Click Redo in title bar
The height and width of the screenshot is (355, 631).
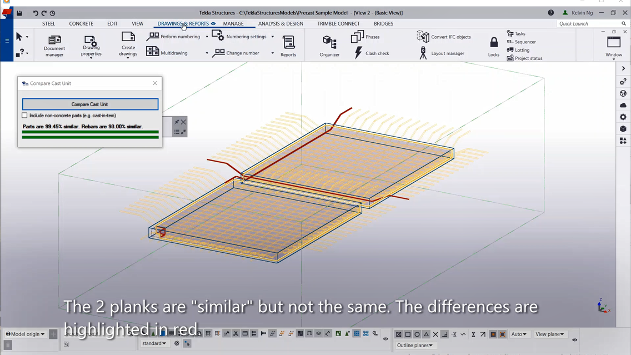44,13
